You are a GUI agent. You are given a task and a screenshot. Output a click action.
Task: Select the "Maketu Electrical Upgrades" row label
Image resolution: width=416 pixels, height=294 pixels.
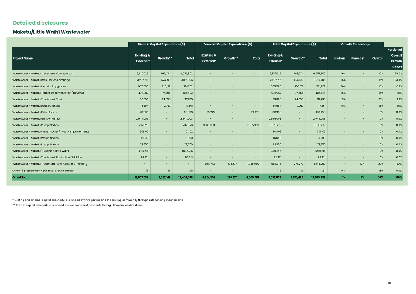39,86
